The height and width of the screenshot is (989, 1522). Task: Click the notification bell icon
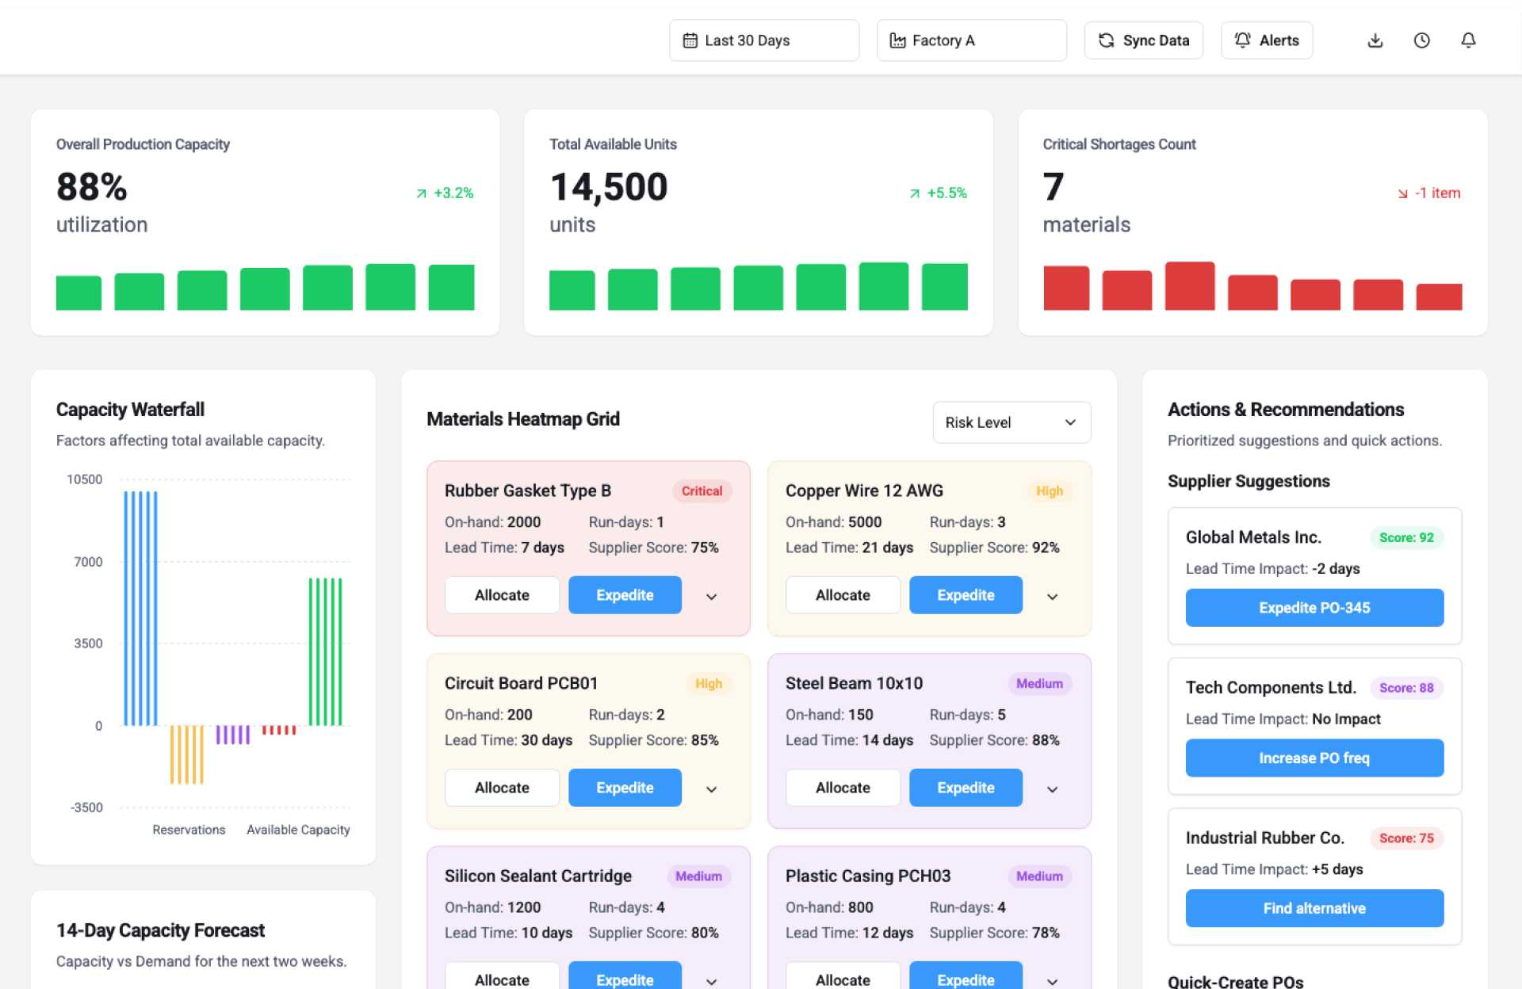click(1468, 40)
